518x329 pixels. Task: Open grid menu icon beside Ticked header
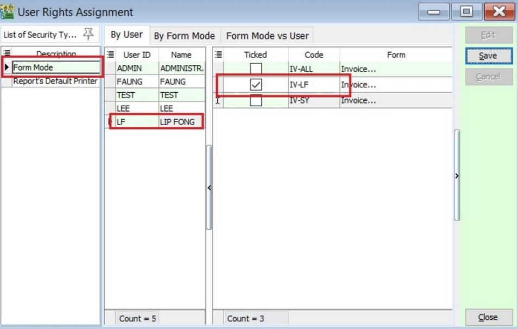click(218, 54)
